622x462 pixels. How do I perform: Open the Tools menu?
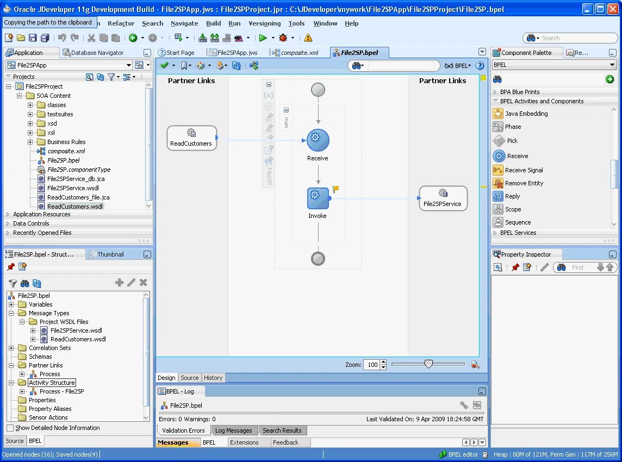pos(296,23)
